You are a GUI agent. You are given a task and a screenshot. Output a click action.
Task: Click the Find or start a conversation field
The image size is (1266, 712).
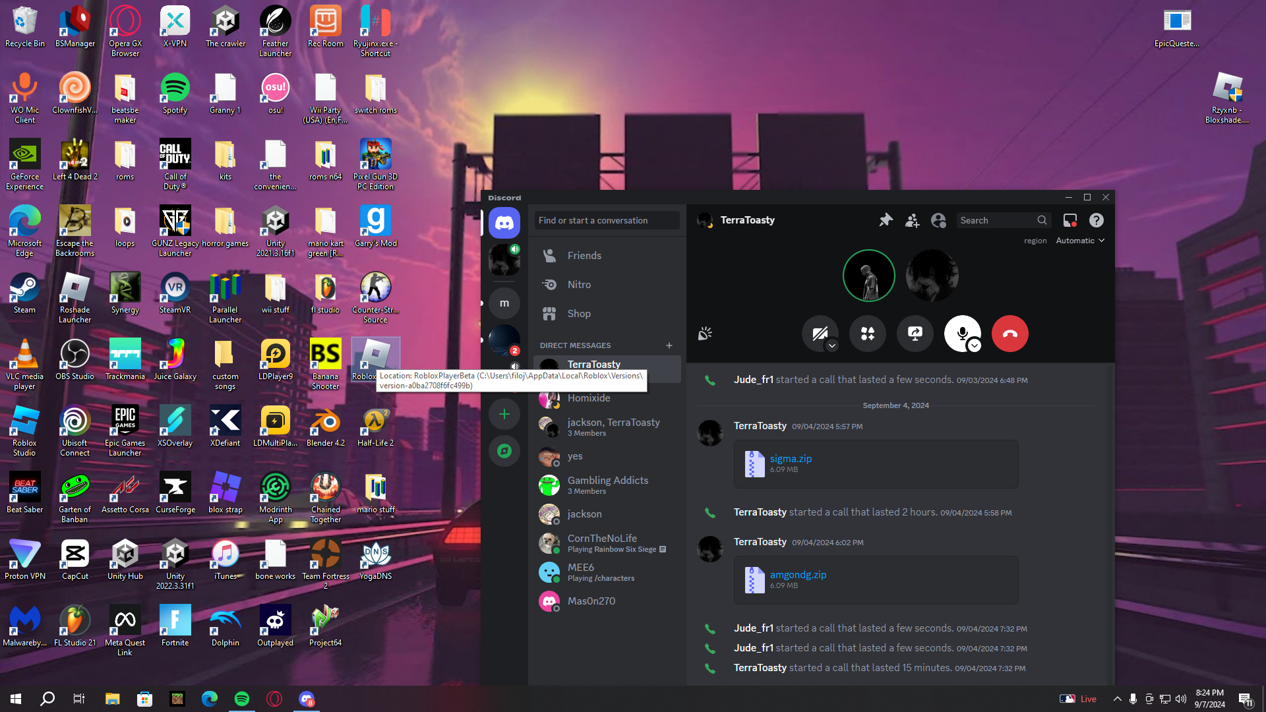click(606, 220)
